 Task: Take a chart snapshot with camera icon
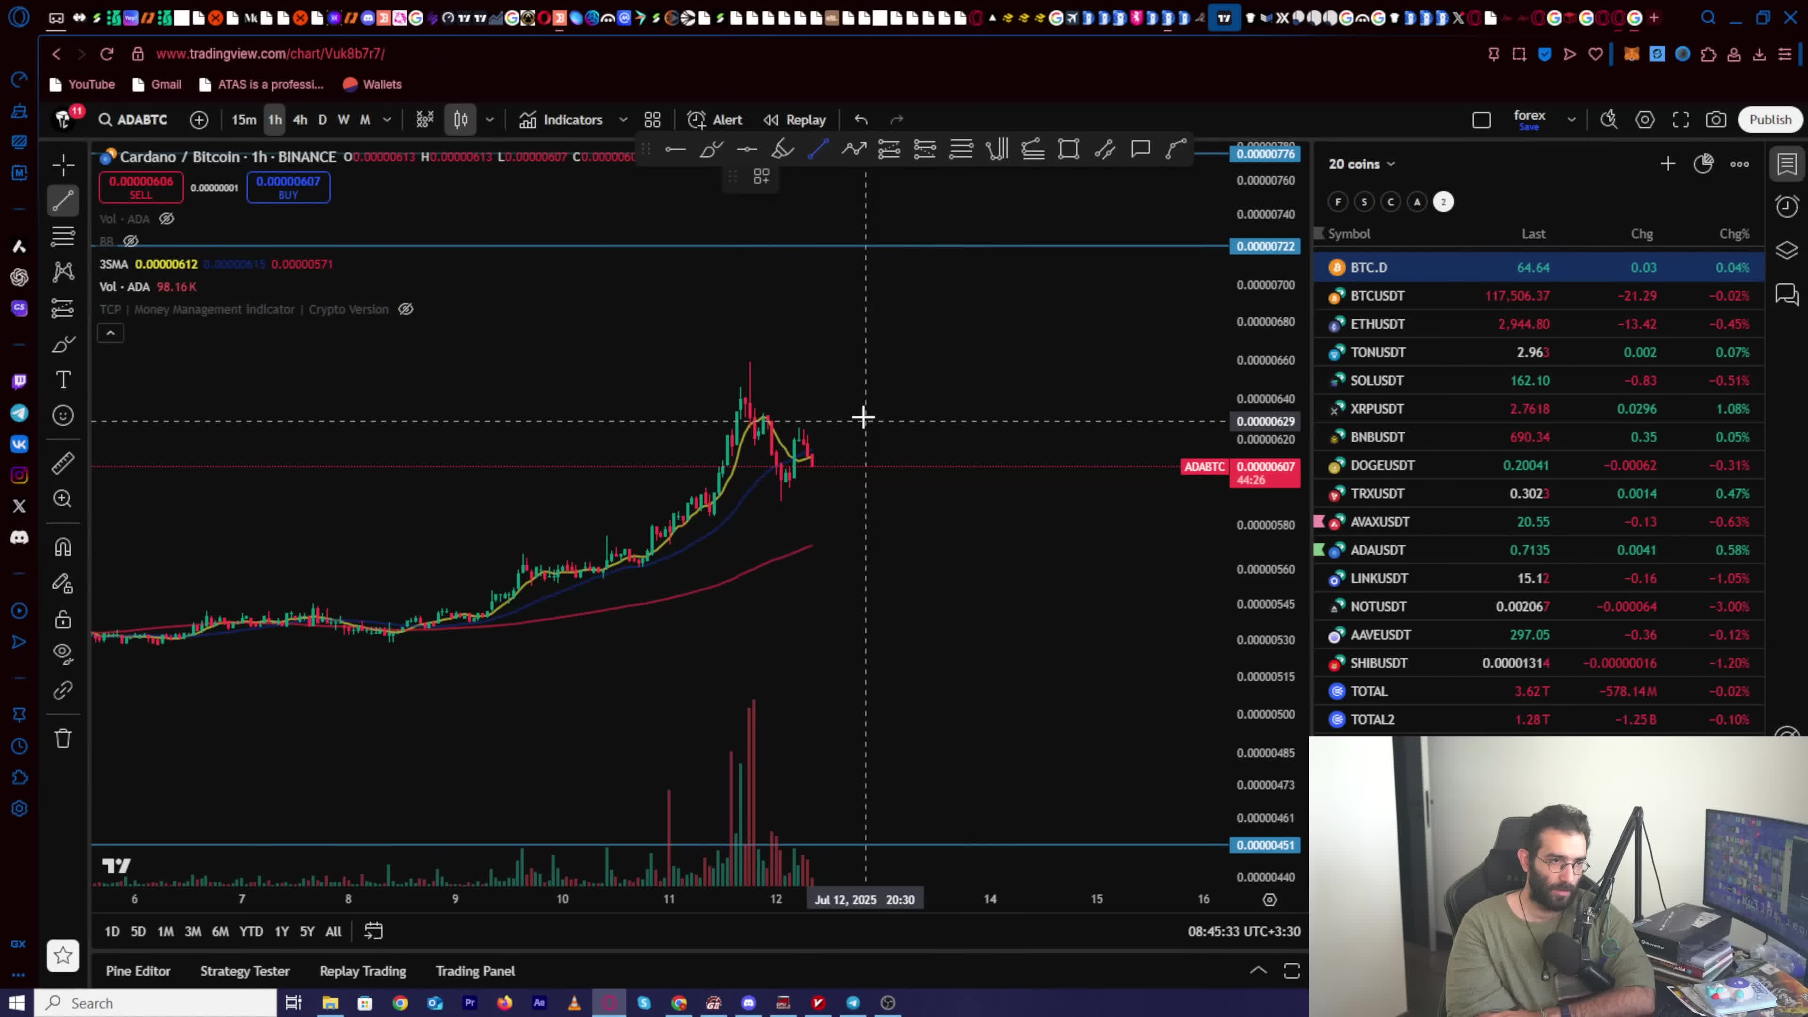tap(1715, 120)
